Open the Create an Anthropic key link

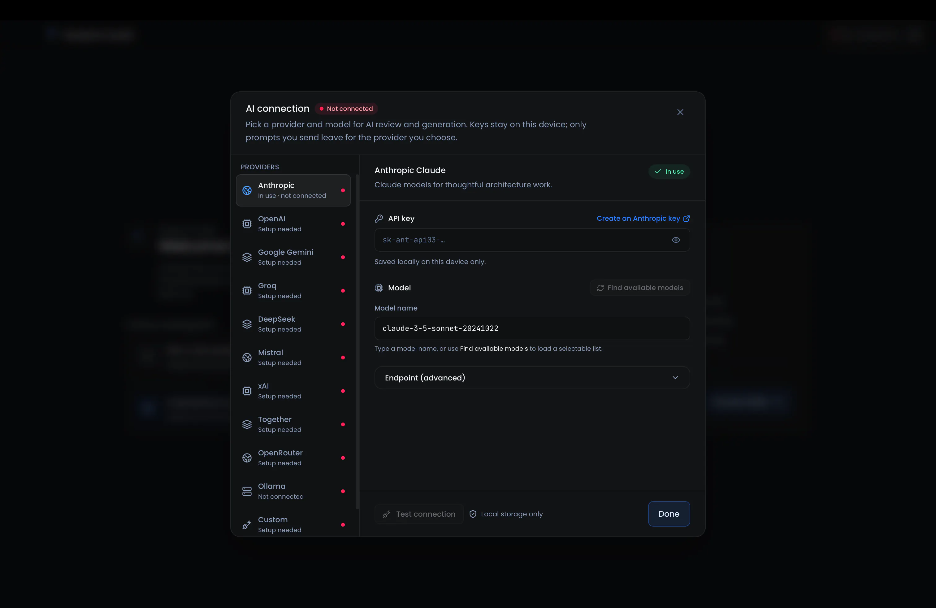pyautogui.click(x=643, y=218)
